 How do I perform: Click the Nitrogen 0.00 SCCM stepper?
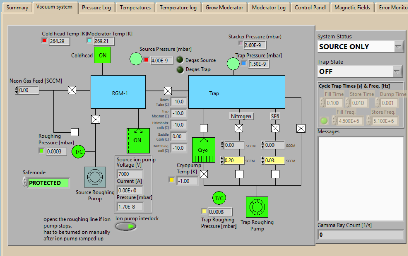[222, 145]
